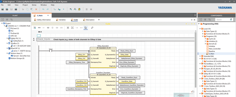Viewport: 236px width, 97px height.
Task: Switch to the Safety Information tab
Action: (42, 20)
